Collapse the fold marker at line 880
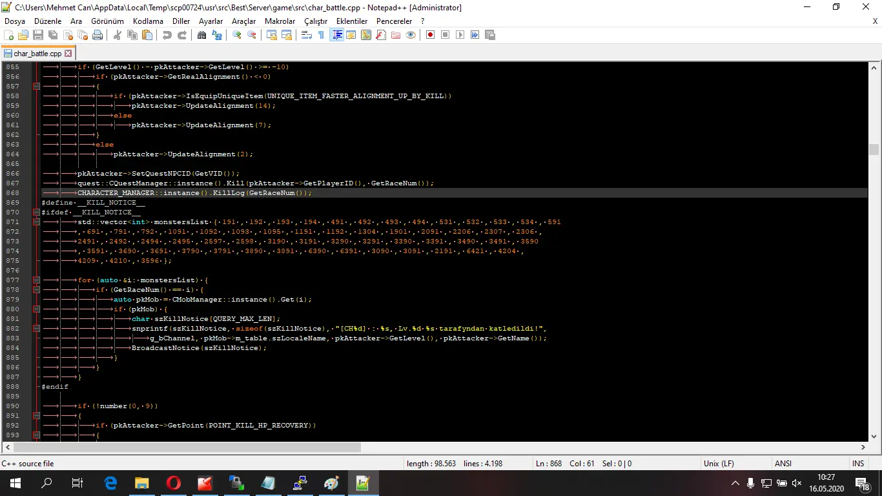Screen dimensions: 882x496 pyautogui.click(x=37, y=309)
